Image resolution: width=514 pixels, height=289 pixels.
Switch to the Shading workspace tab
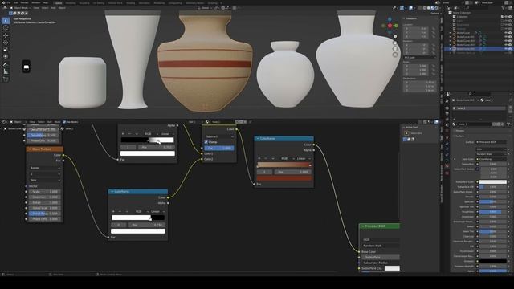130,3
